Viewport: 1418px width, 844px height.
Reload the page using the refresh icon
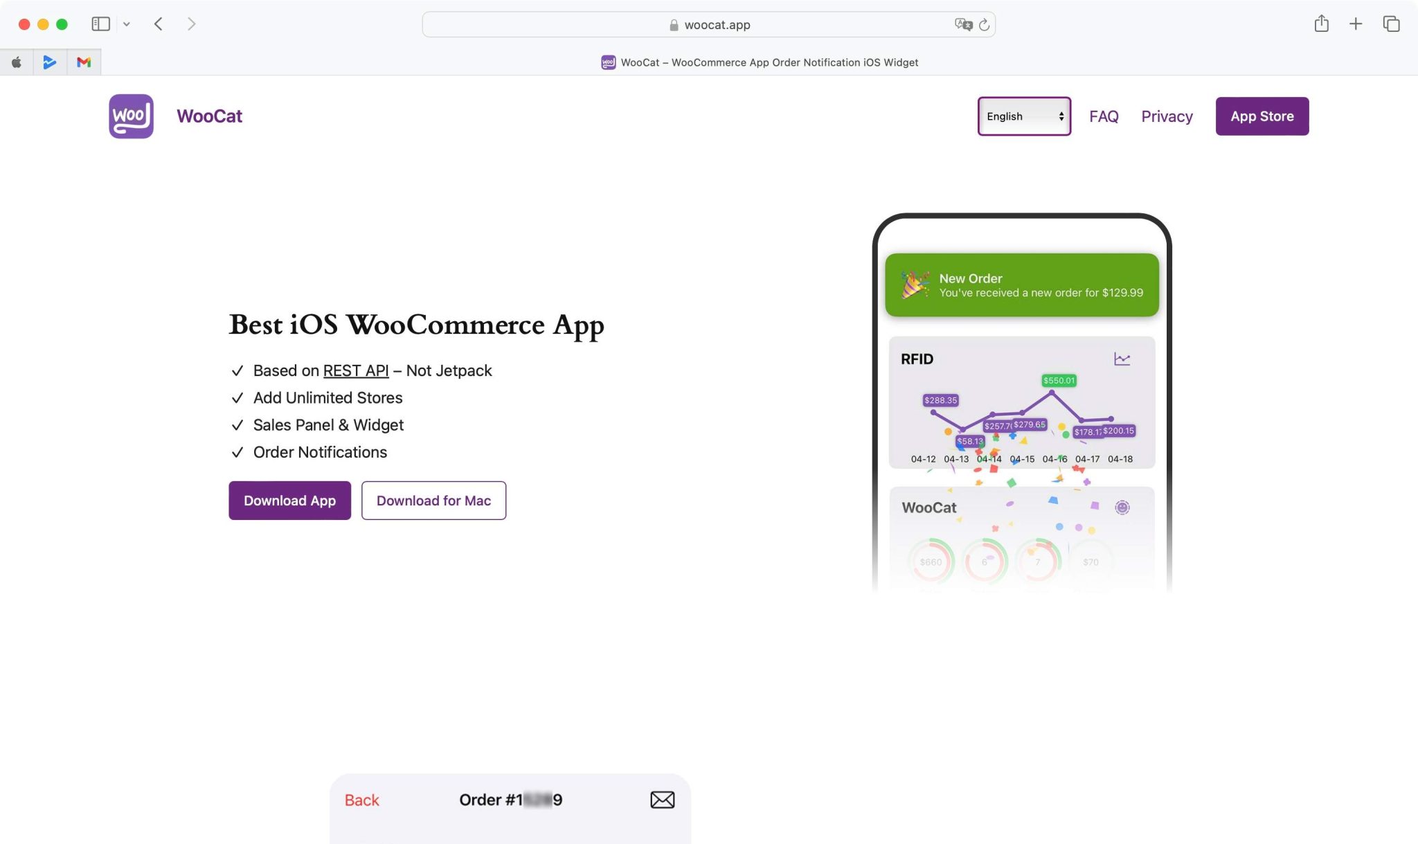985,25
